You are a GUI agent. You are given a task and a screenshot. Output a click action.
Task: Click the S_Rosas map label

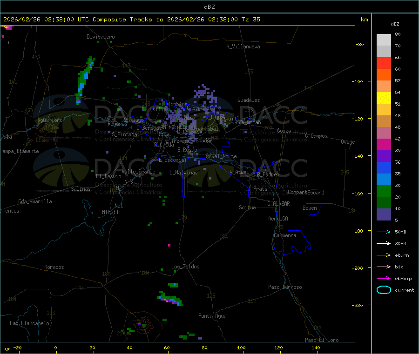[187, 150]
